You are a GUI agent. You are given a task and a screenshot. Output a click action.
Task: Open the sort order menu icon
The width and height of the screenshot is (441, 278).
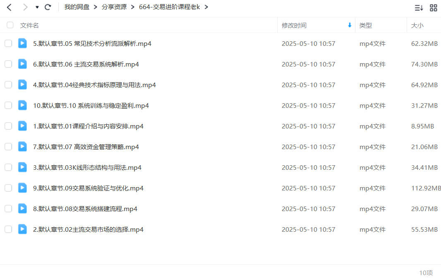[419, 7]
